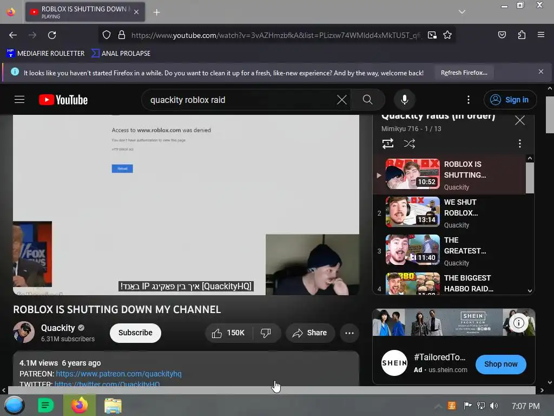Open MEDIAFIRE ROULETTER bookmark

point(45,54)
